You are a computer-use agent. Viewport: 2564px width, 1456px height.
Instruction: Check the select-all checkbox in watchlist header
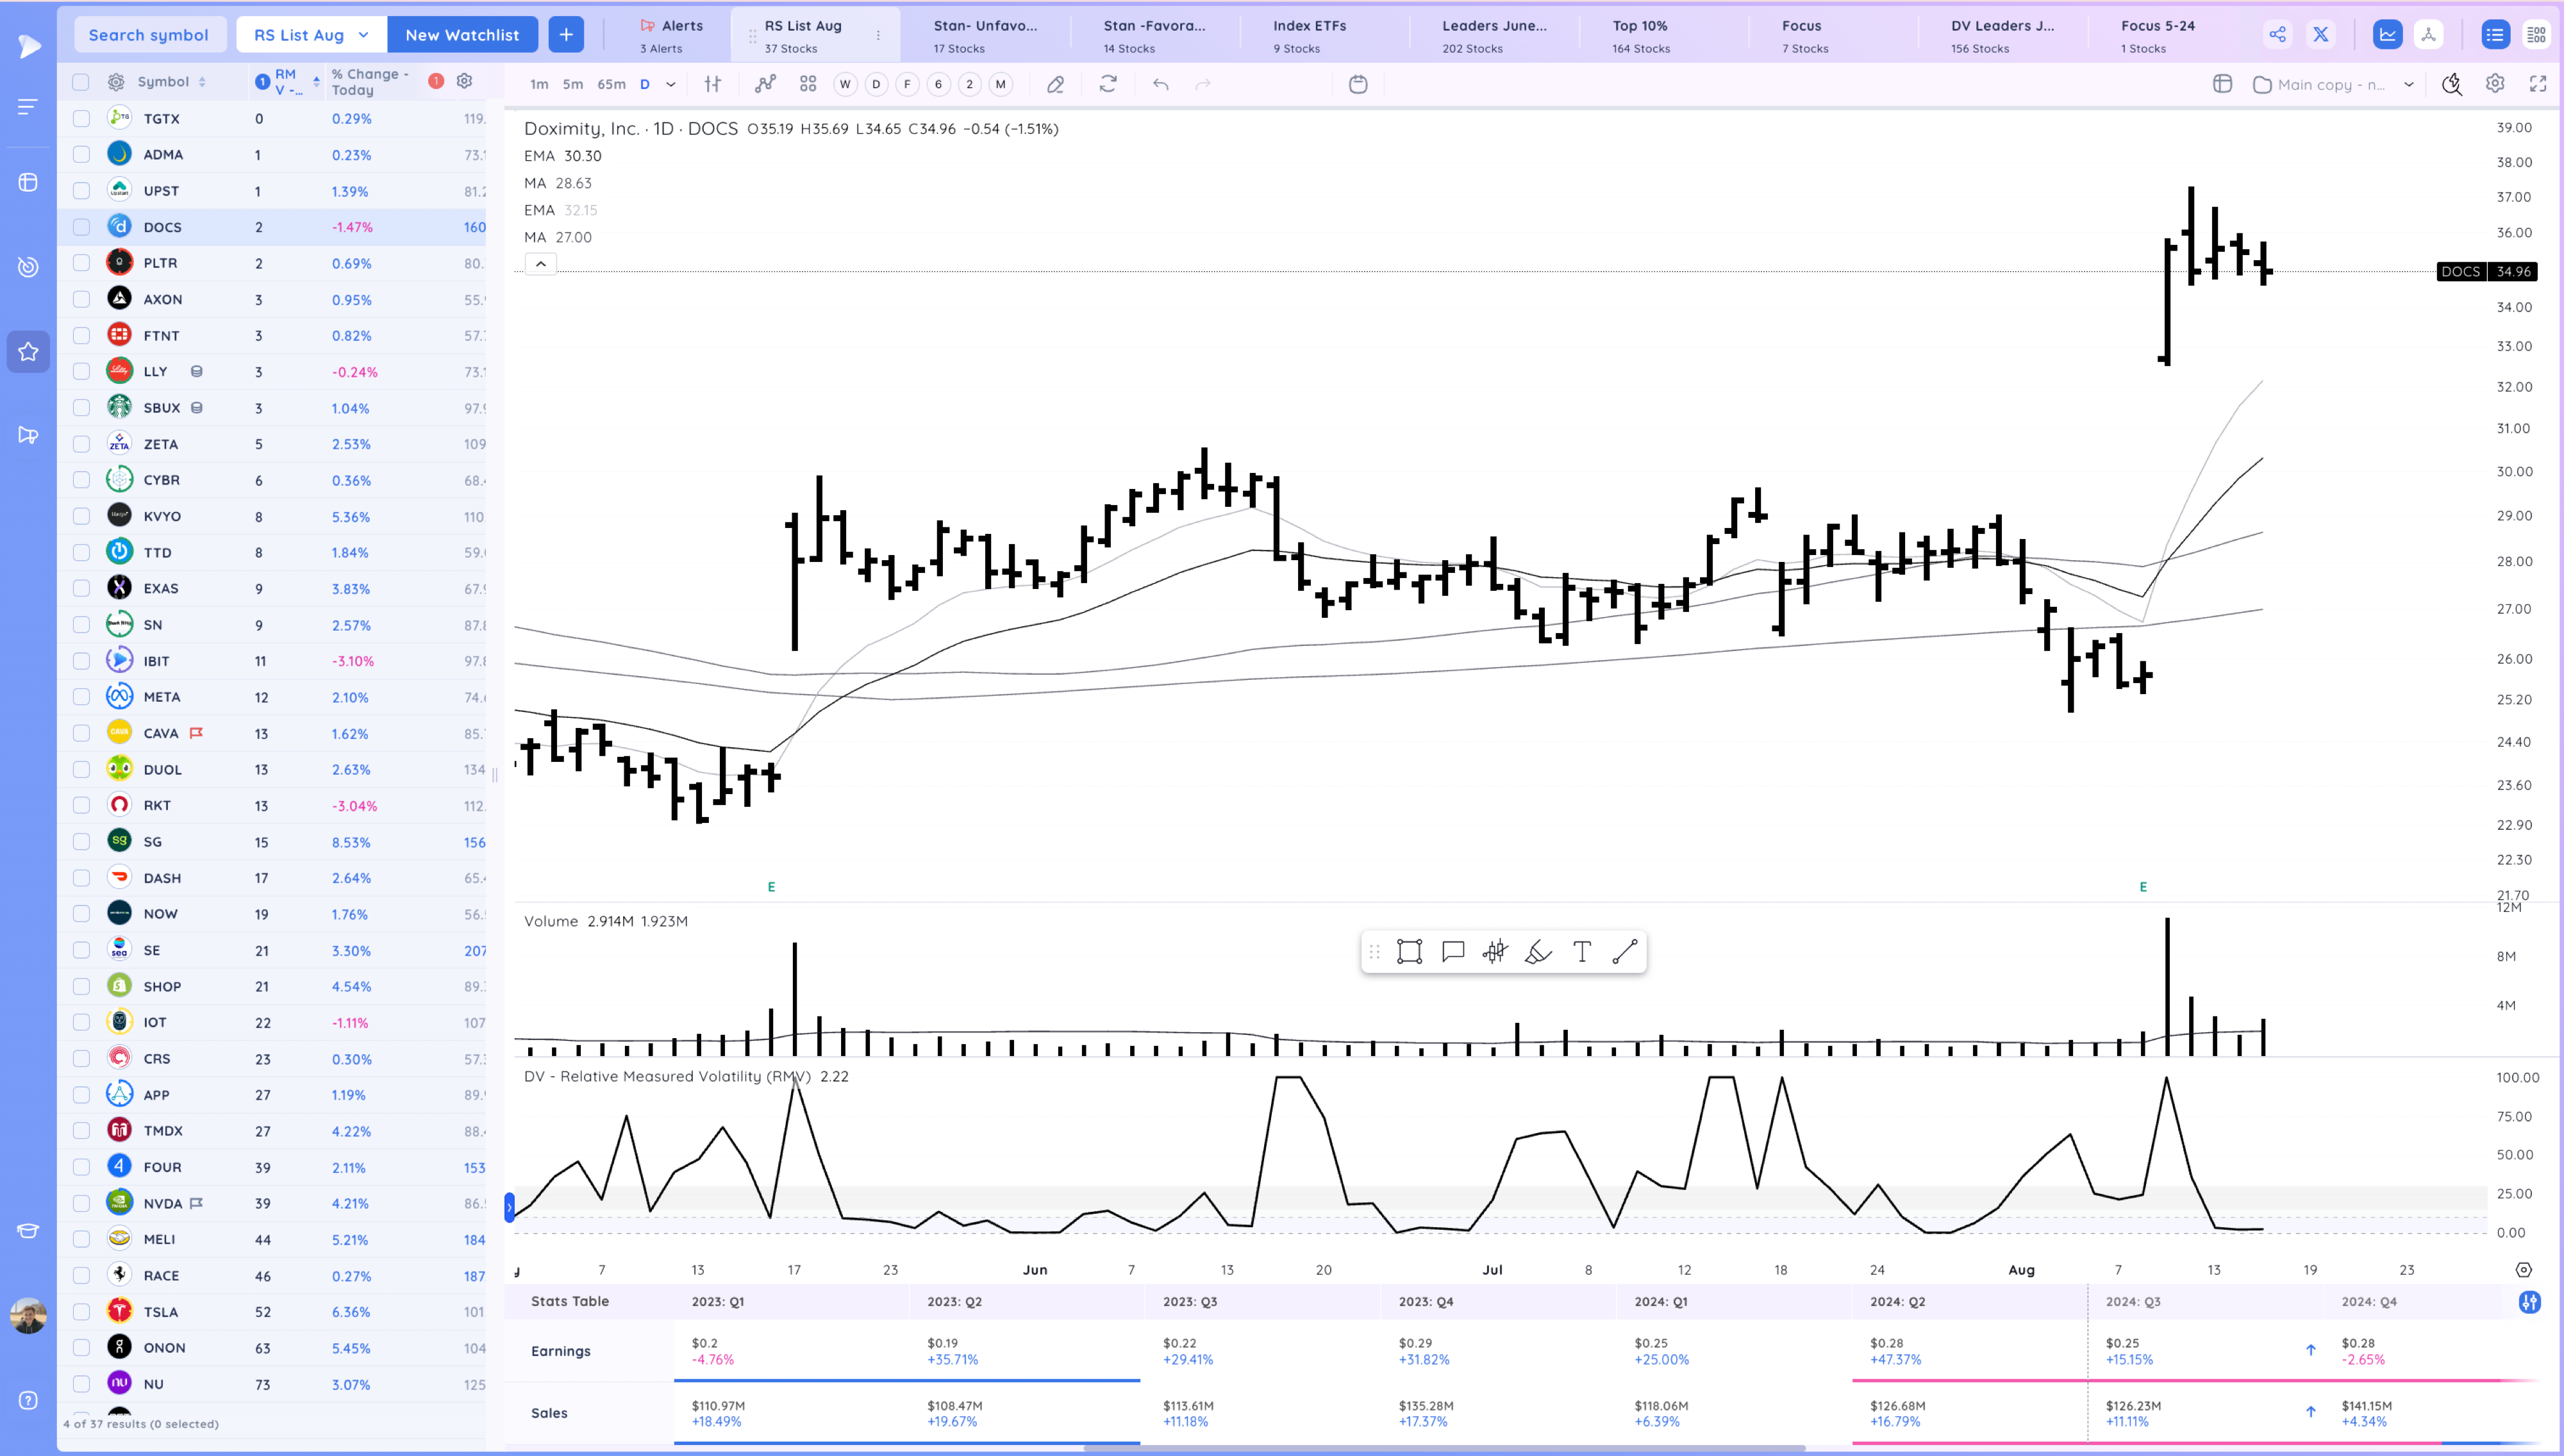[x=81, y=81]
